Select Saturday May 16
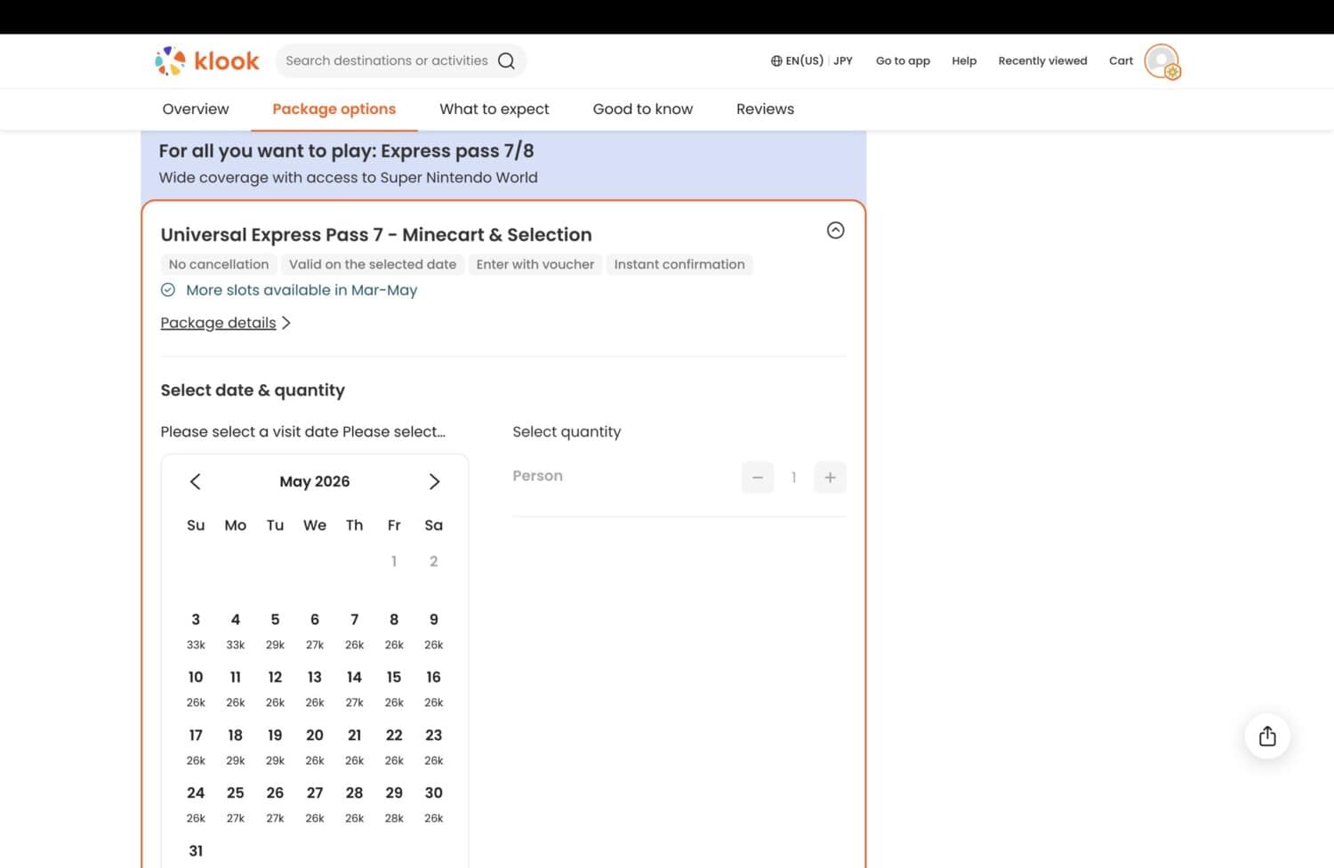Viewport: 1334px width, 868px height. [x=434, y=688]
